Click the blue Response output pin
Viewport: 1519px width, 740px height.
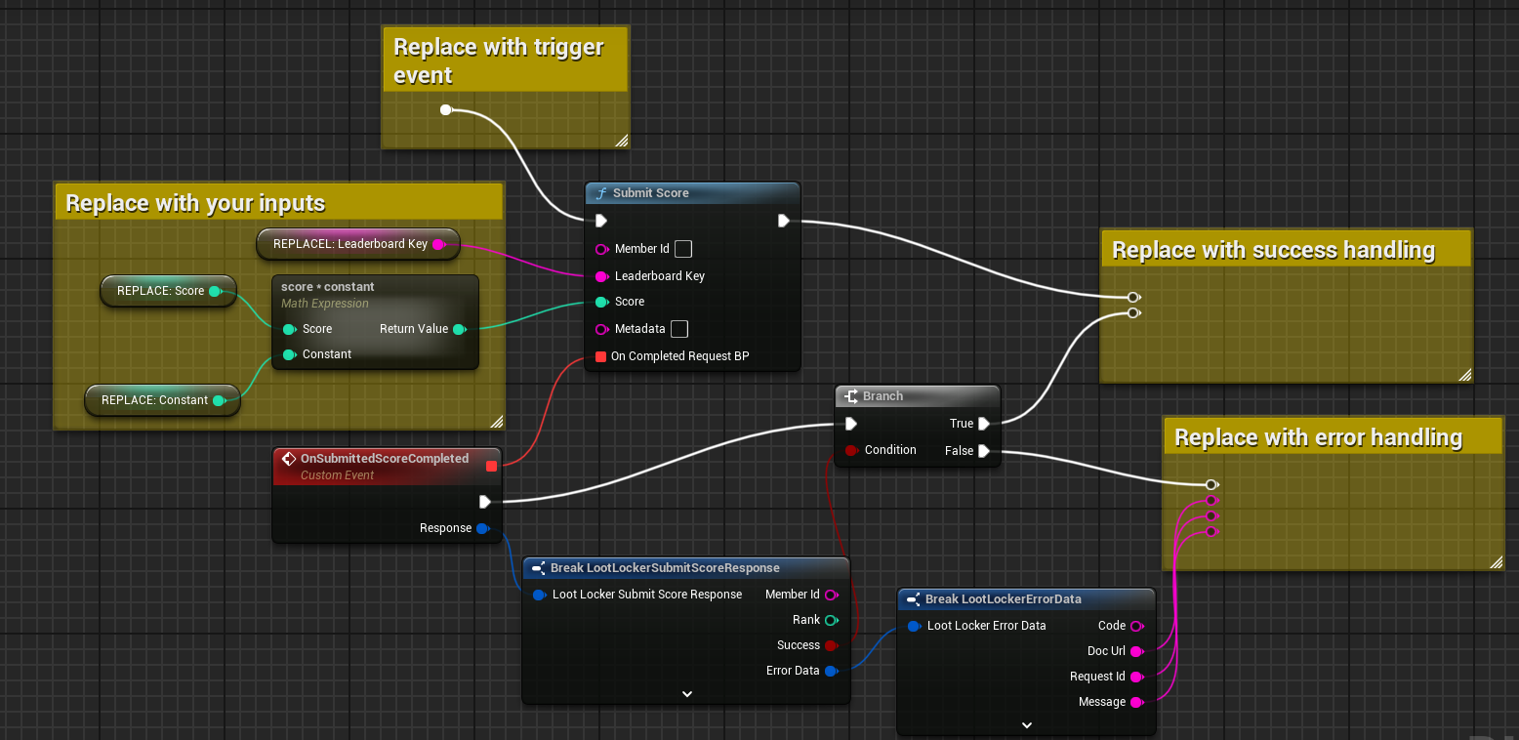tap(482, 528)
